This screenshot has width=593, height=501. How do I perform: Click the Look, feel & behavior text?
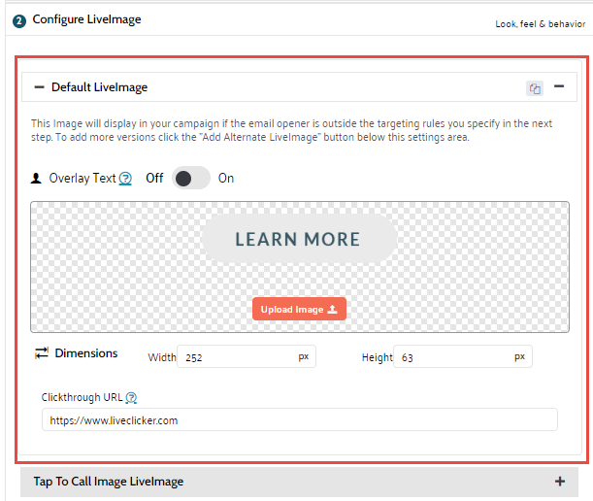[x=540, y=24]
